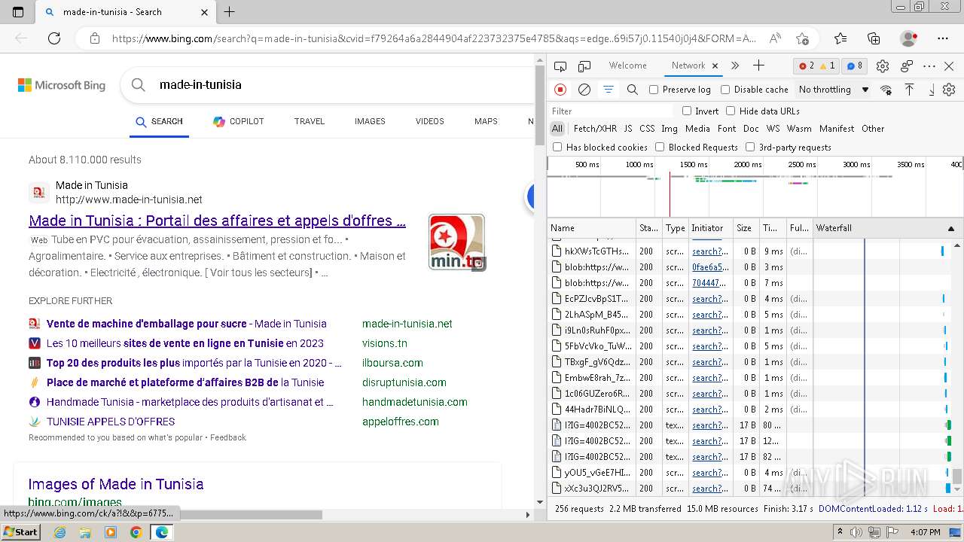This screenshot has width=964, height=542.
Task: Click the errors and warnings counter badge
Action: point(816,66)
